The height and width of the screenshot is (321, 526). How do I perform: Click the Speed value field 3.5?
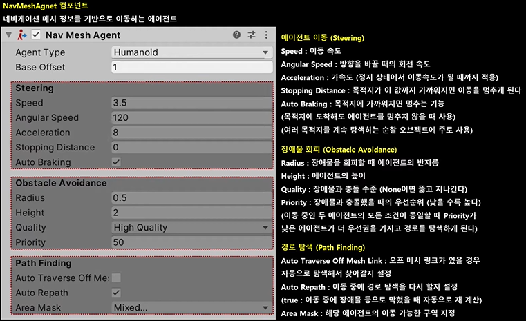coord(191,103)
